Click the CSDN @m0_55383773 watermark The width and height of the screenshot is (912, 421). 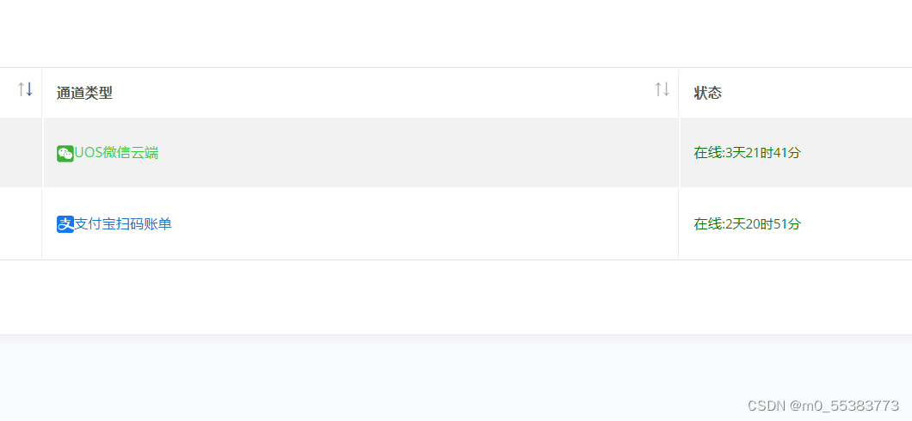[x=823, y=405]
